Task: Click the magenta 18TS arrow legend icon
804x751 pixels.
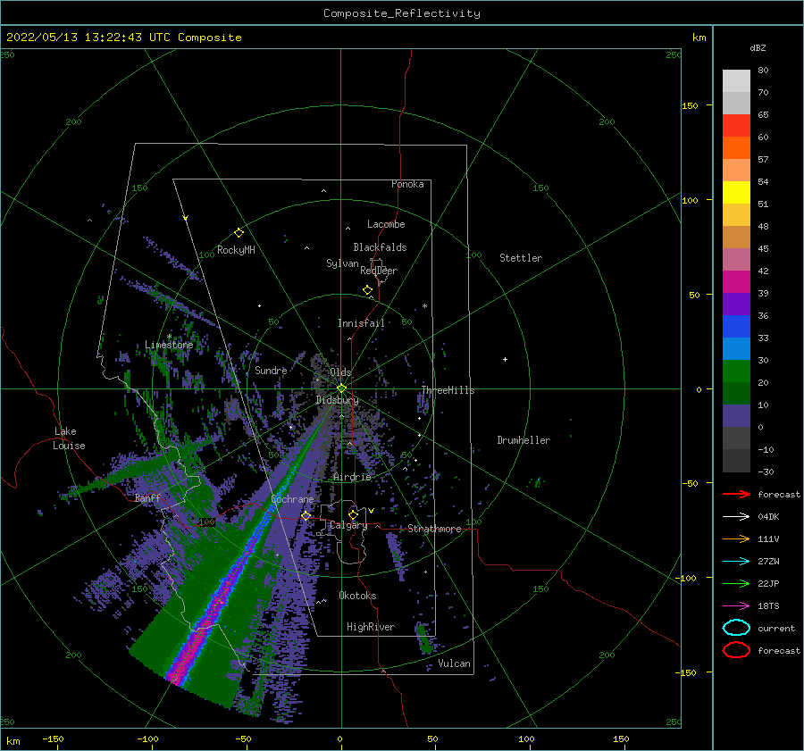Action: [736, 606]
